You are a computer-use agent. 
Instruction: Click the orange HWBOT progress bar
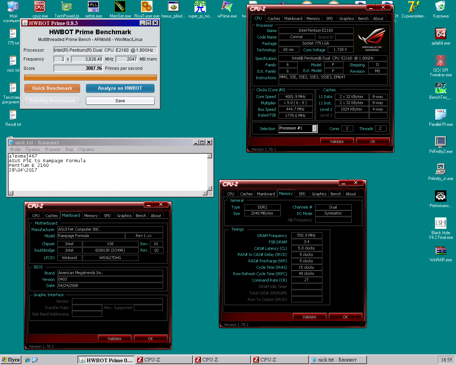pos(90,77)
